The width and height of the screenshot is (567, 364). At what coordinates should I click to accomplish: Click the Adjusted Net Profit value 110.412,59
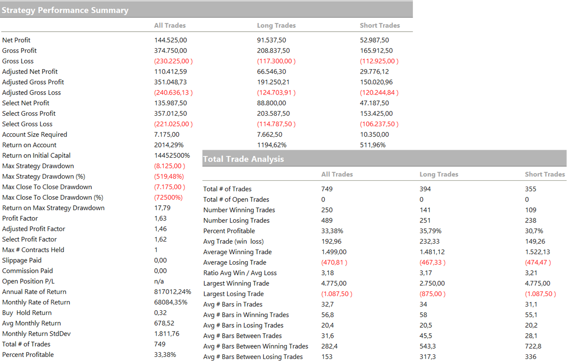[171, 72]
